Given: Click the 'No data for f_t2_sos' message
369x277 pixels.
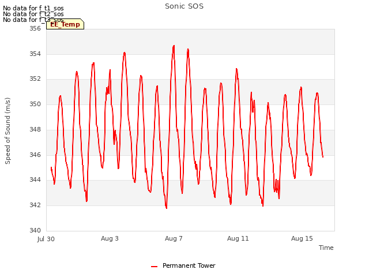Looking at the screenshot, I should click(33, 14).
